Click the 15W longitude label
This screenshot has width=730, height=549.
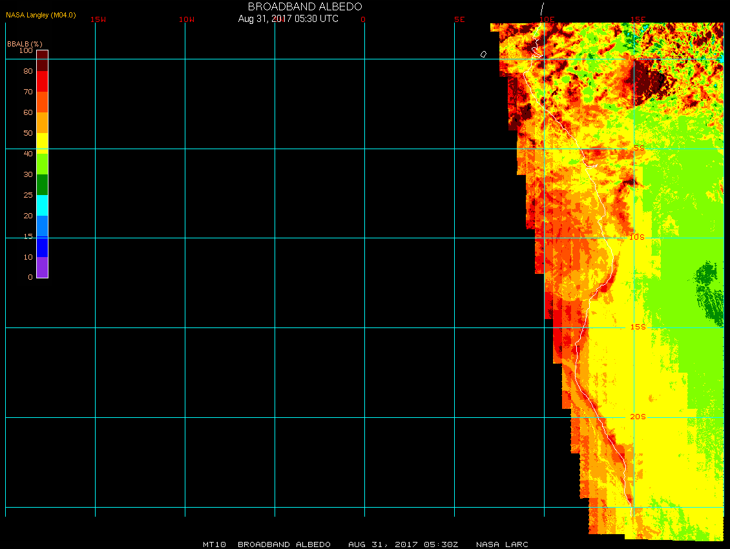(98, 19)
